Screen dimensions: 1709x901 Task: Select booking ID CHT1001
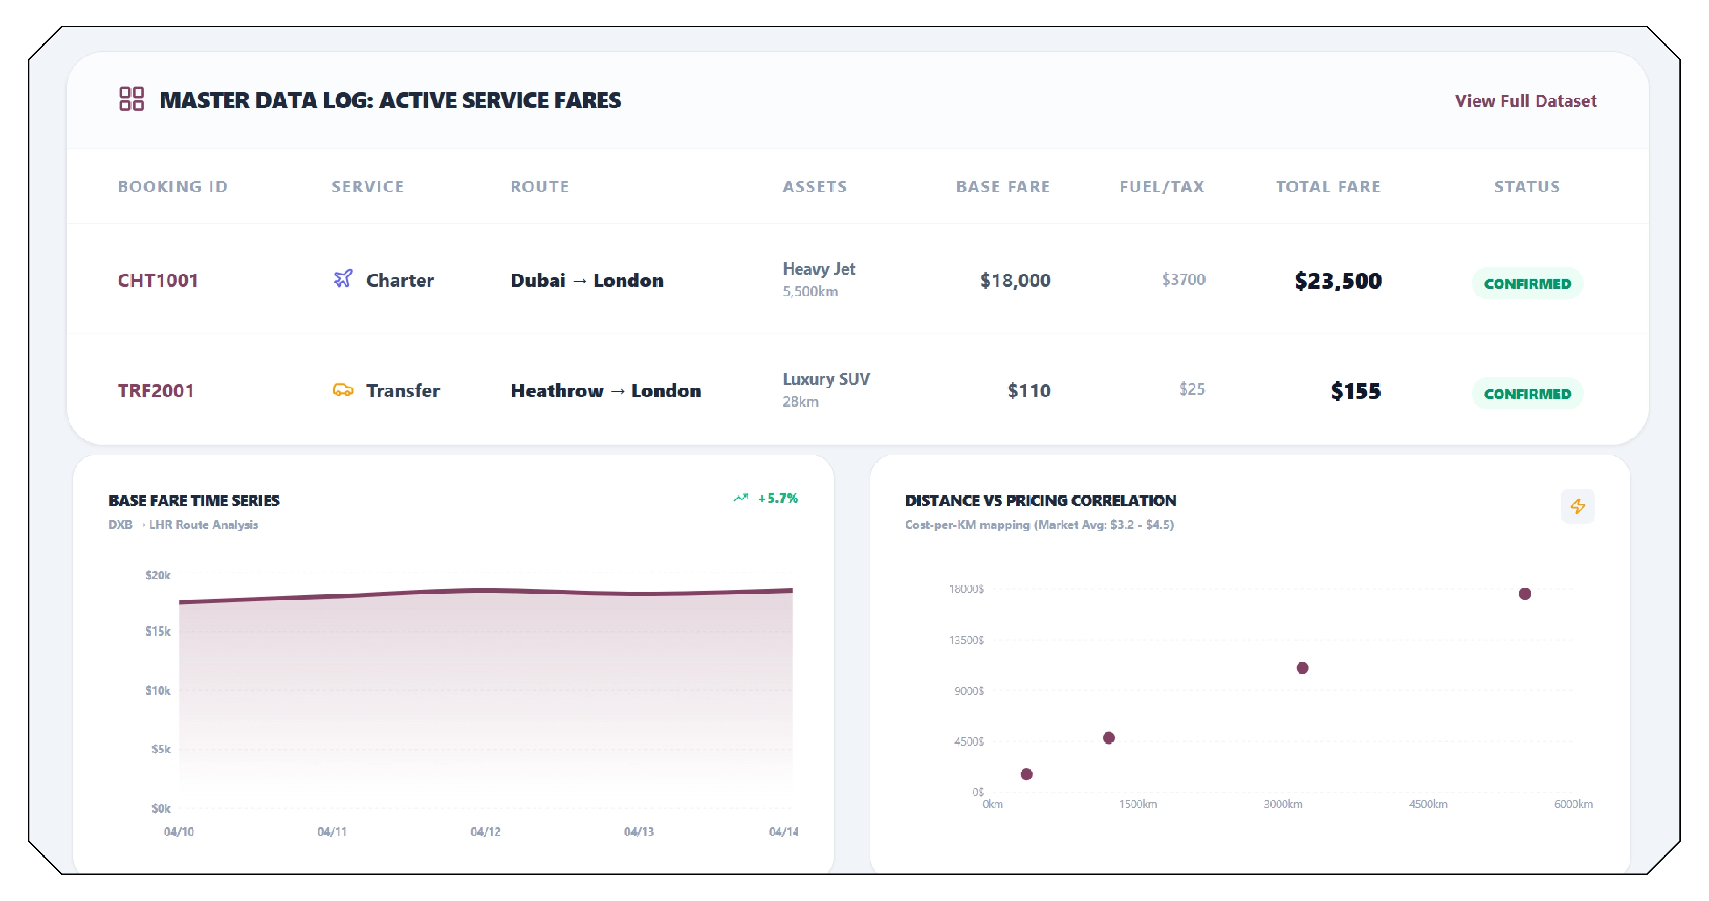(x=158, y=280)
